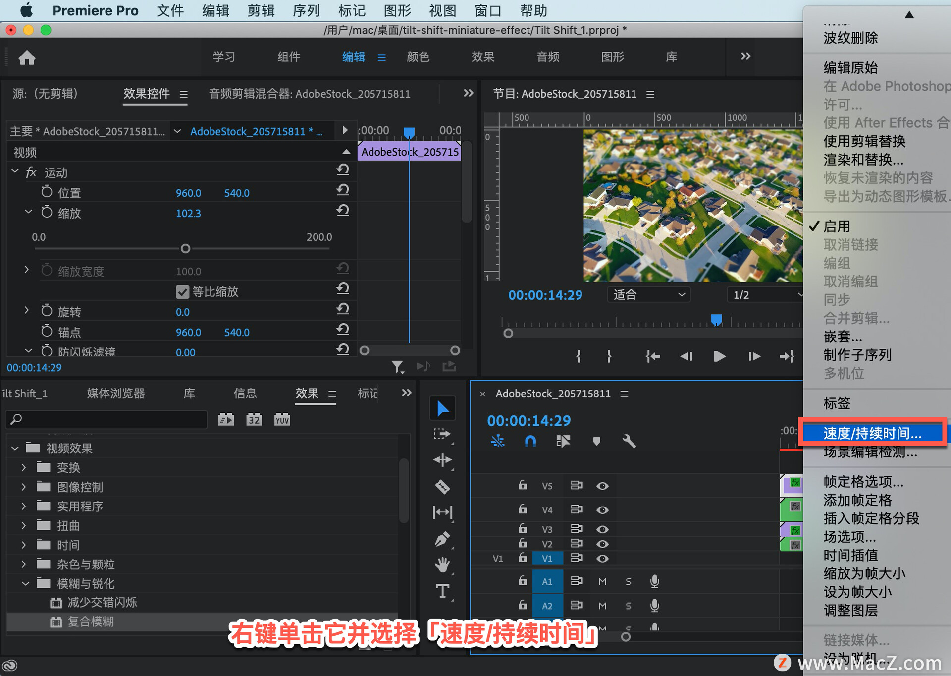Click Mark In button in program monitor
951x676 pixels.
coord(579,356)
